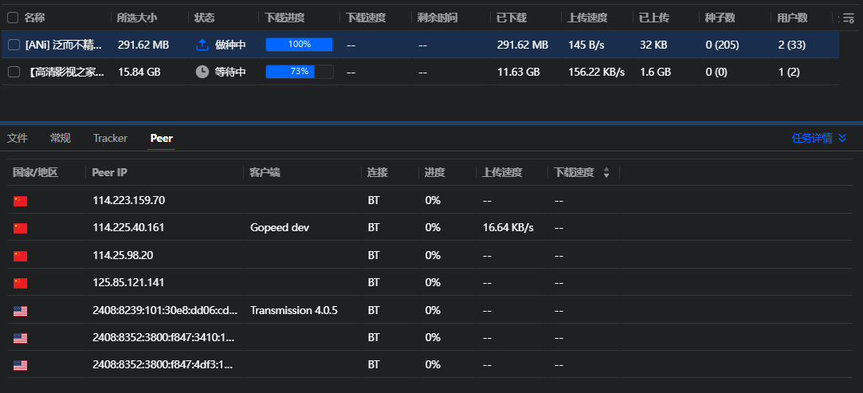Click the China flag beside 125.85.121.141
The width and height of the screenshot is (863, 393).
21,283
